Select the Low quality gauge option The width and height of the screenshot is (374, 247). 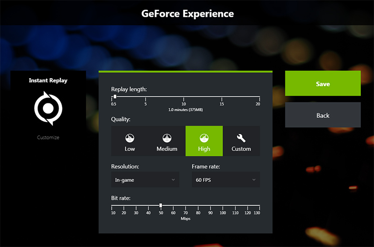130,141
